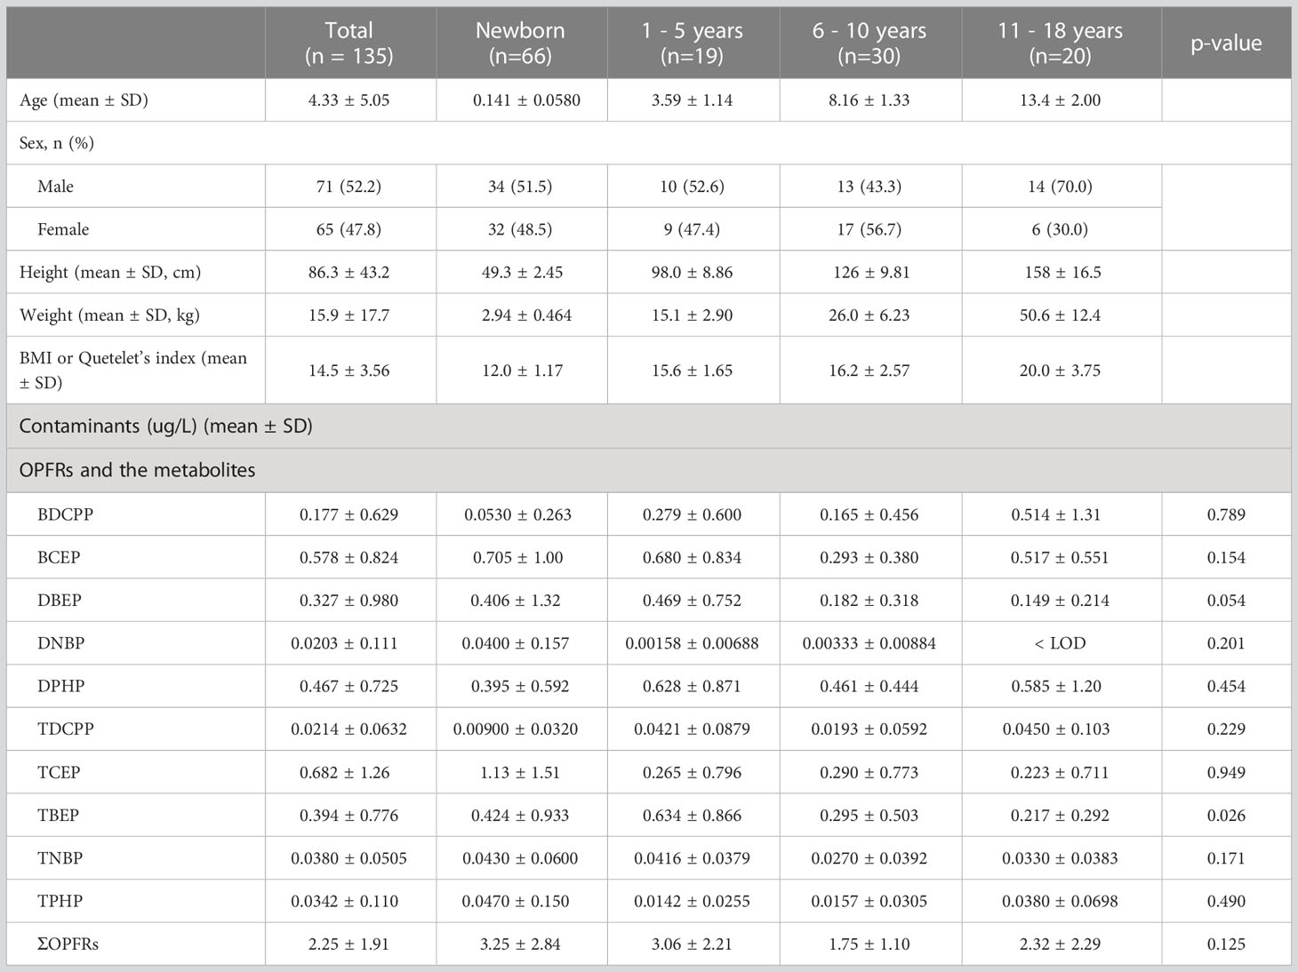Click the 'BCEP' row label
The image size is (1298, 972).
coord(59,558)
